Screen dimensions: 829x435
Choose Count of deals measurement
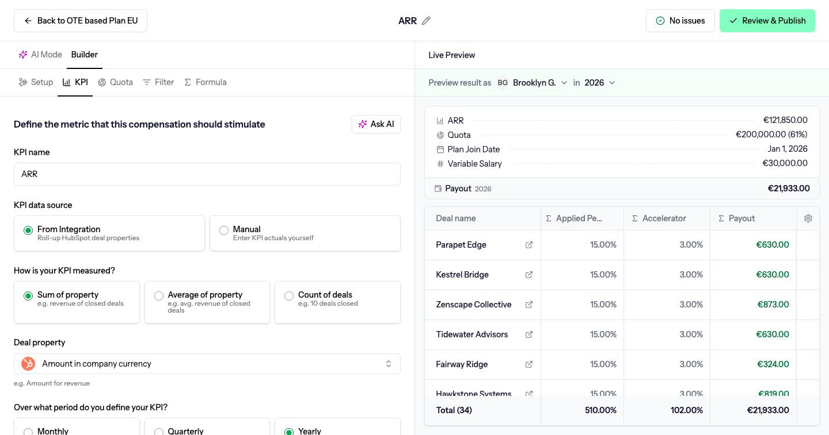click(x=337, y=302)
